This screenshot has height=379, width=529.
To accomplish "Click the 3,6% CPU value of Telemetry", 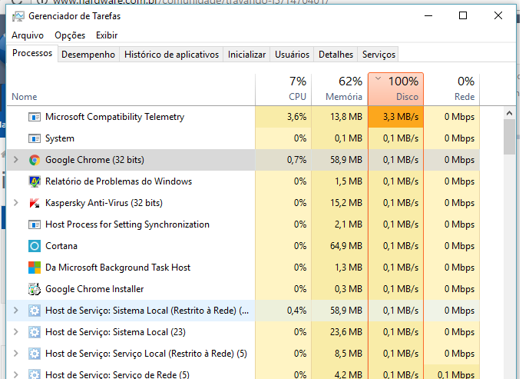I will pyautogui.click(x=297, y=117).
